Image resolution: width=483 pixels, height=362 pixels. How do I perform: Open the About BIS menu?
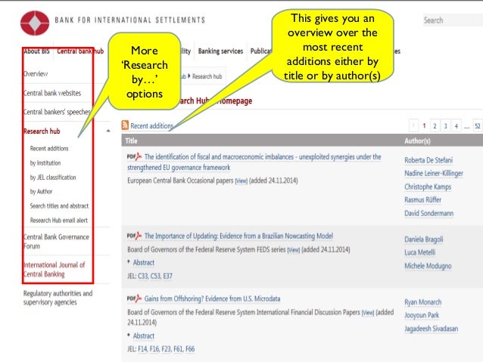coord(36,51)
